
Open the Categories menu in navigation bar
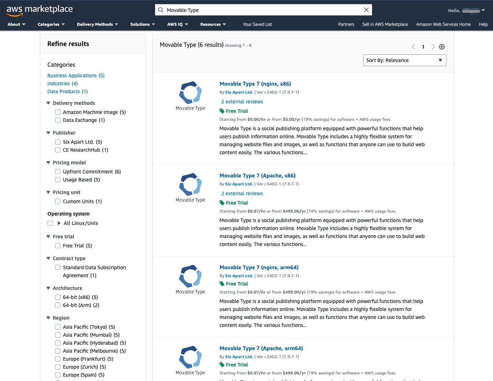(51, 24)
